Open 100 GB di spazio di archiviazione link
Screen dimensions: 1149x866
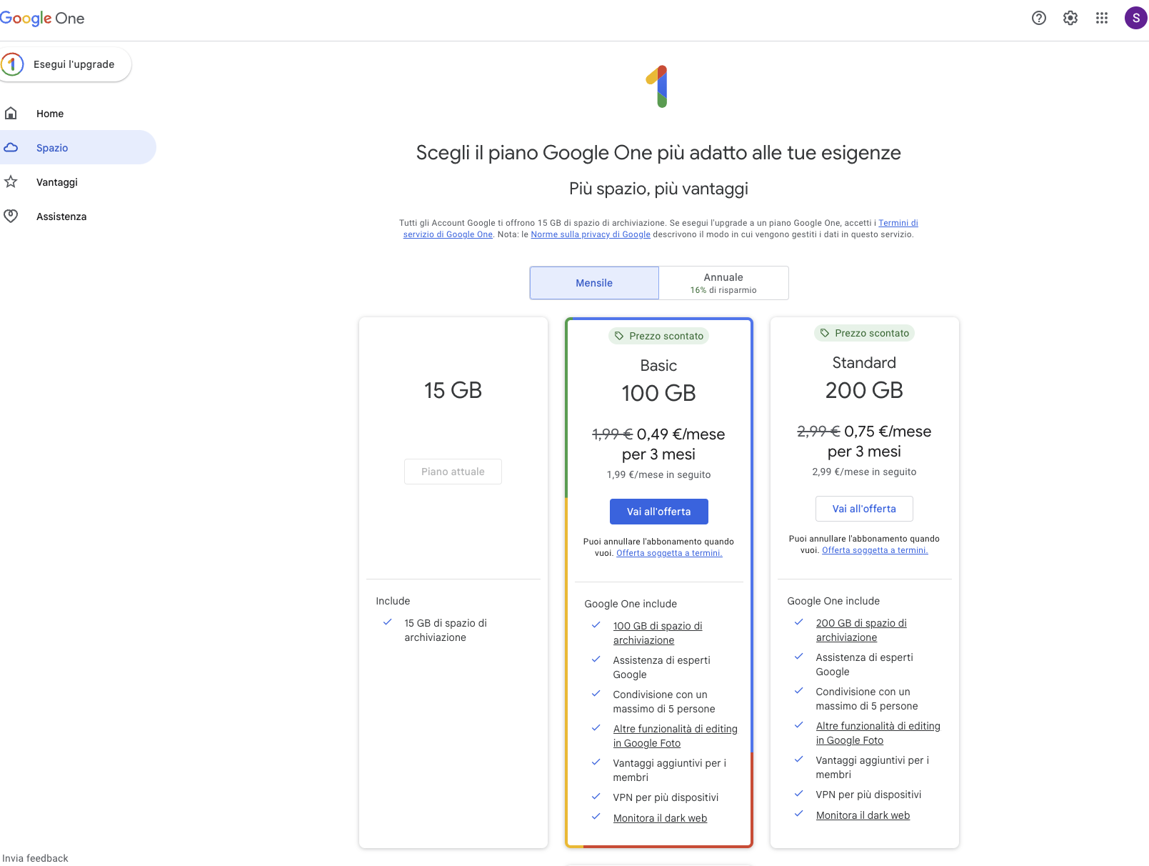pyautogui.click(x=658, y=633)
